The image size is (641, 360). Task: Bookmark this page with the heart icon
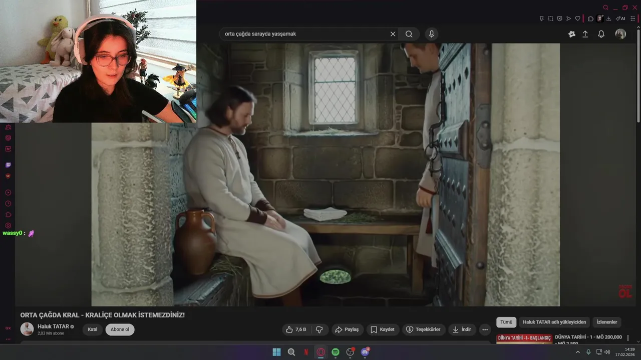577,18
